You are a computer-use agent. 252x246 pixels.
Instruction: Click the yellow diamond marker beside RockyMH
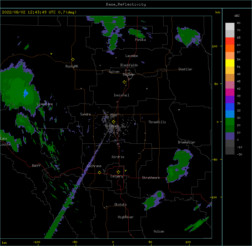(73, 60)
